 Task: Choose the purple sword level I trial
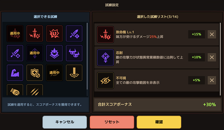point(74,33)
